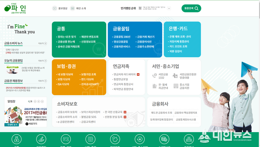
Task: Open 내 보험 다보여 link
Action: point(65,74)
